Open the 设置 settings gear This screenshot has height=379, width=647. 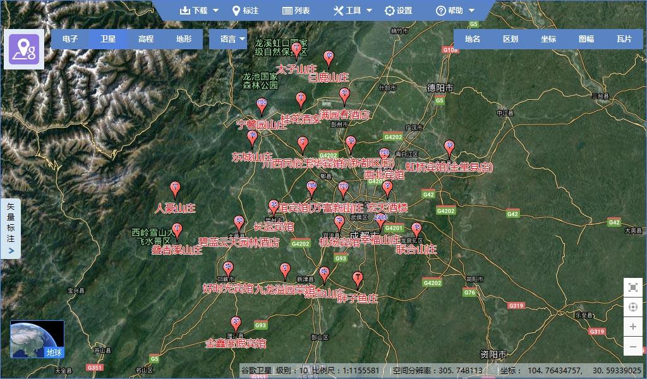398,11
